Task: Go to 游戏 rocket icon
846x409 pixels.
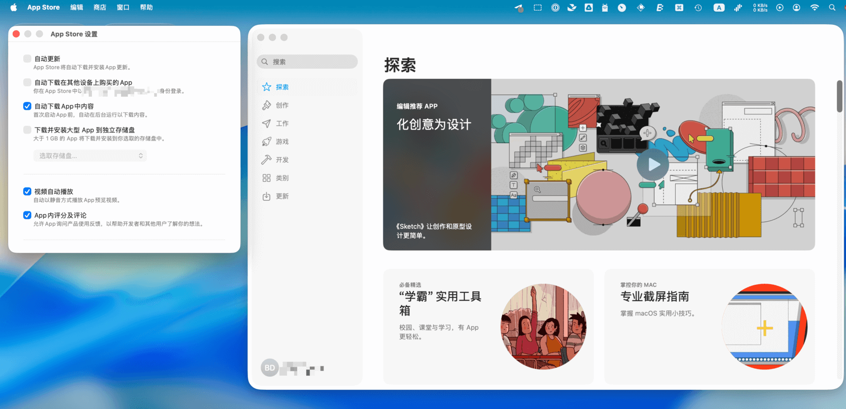Action: [267, 142]
